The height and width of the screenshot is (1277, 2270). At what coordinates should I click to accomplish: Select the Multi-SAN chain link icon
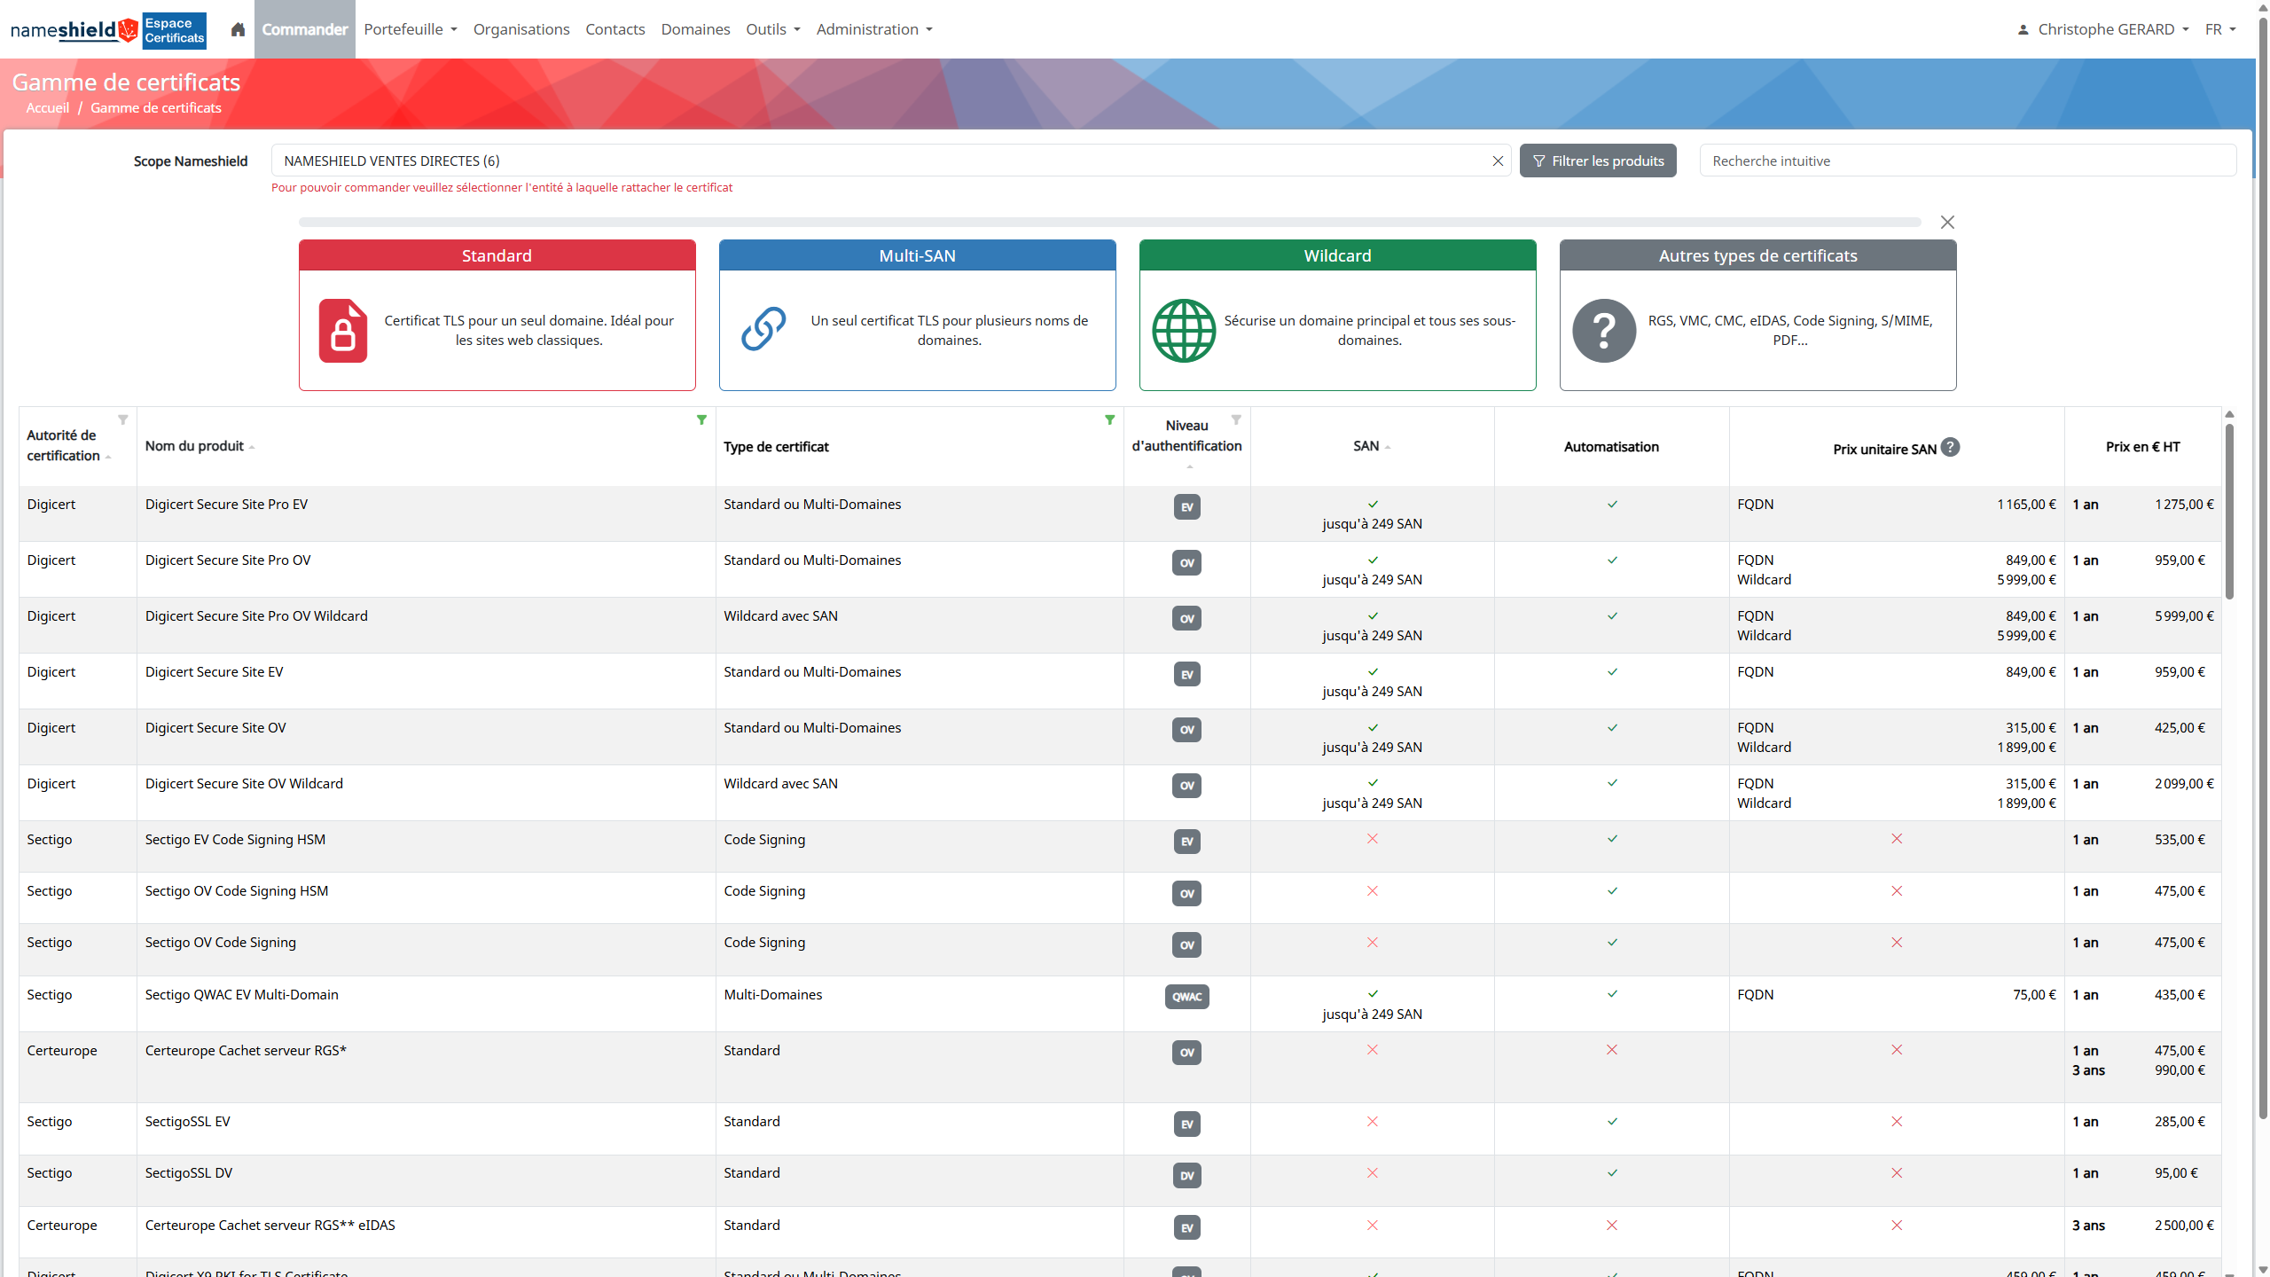tap(763, 329)
